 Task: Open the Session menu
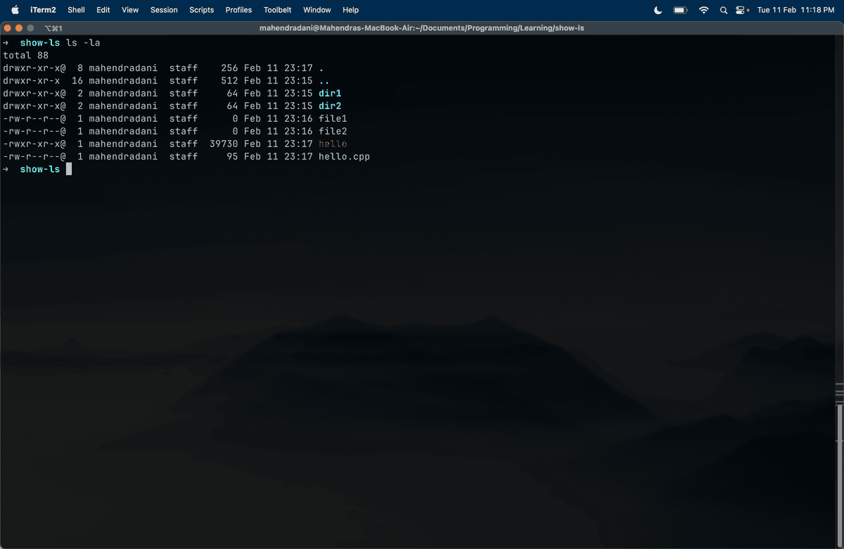[x=164, y=10]
